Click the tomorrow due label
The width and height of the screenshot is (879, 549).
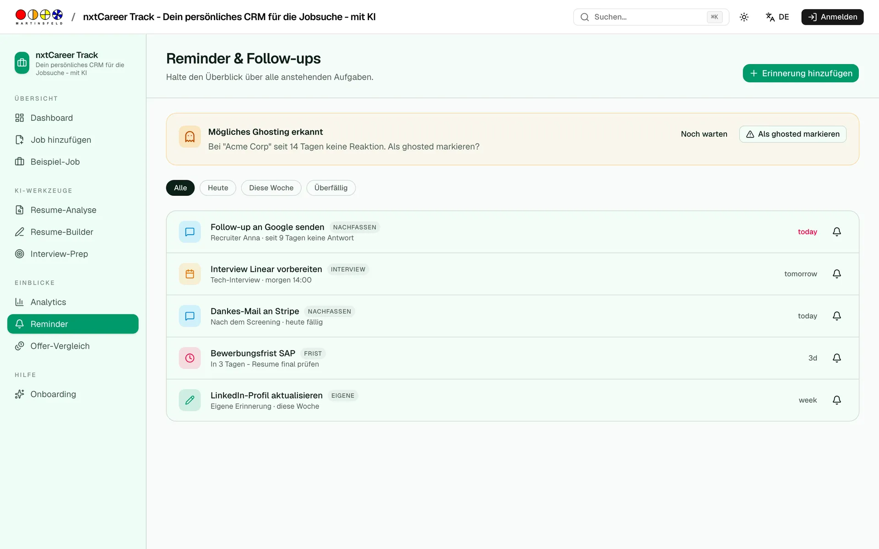click(800, 274)
